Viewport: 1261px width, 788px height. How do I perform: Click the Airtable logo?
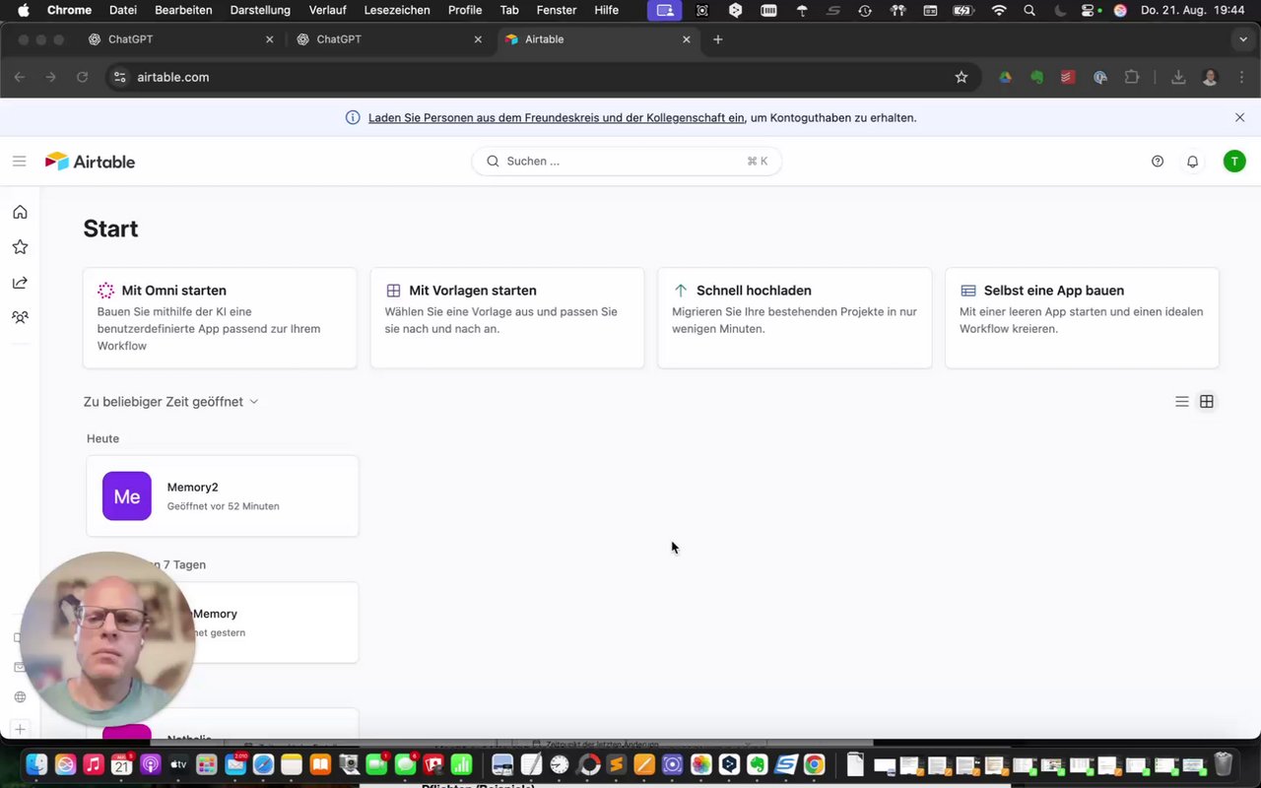click(90, 162)
